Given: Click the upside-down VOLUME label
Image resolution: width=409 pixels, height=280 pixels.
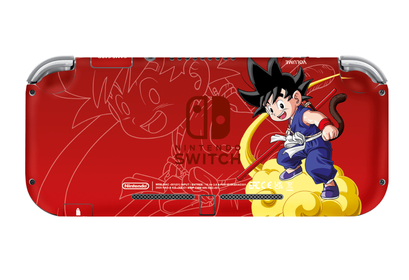Looking at the screenshot, I should pyautogui.click(x=296, y=62).
